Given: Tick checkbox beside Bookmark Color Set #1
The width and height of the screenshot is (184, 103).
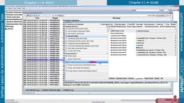Looking at the screenshot, I should (x=110, y=38).
